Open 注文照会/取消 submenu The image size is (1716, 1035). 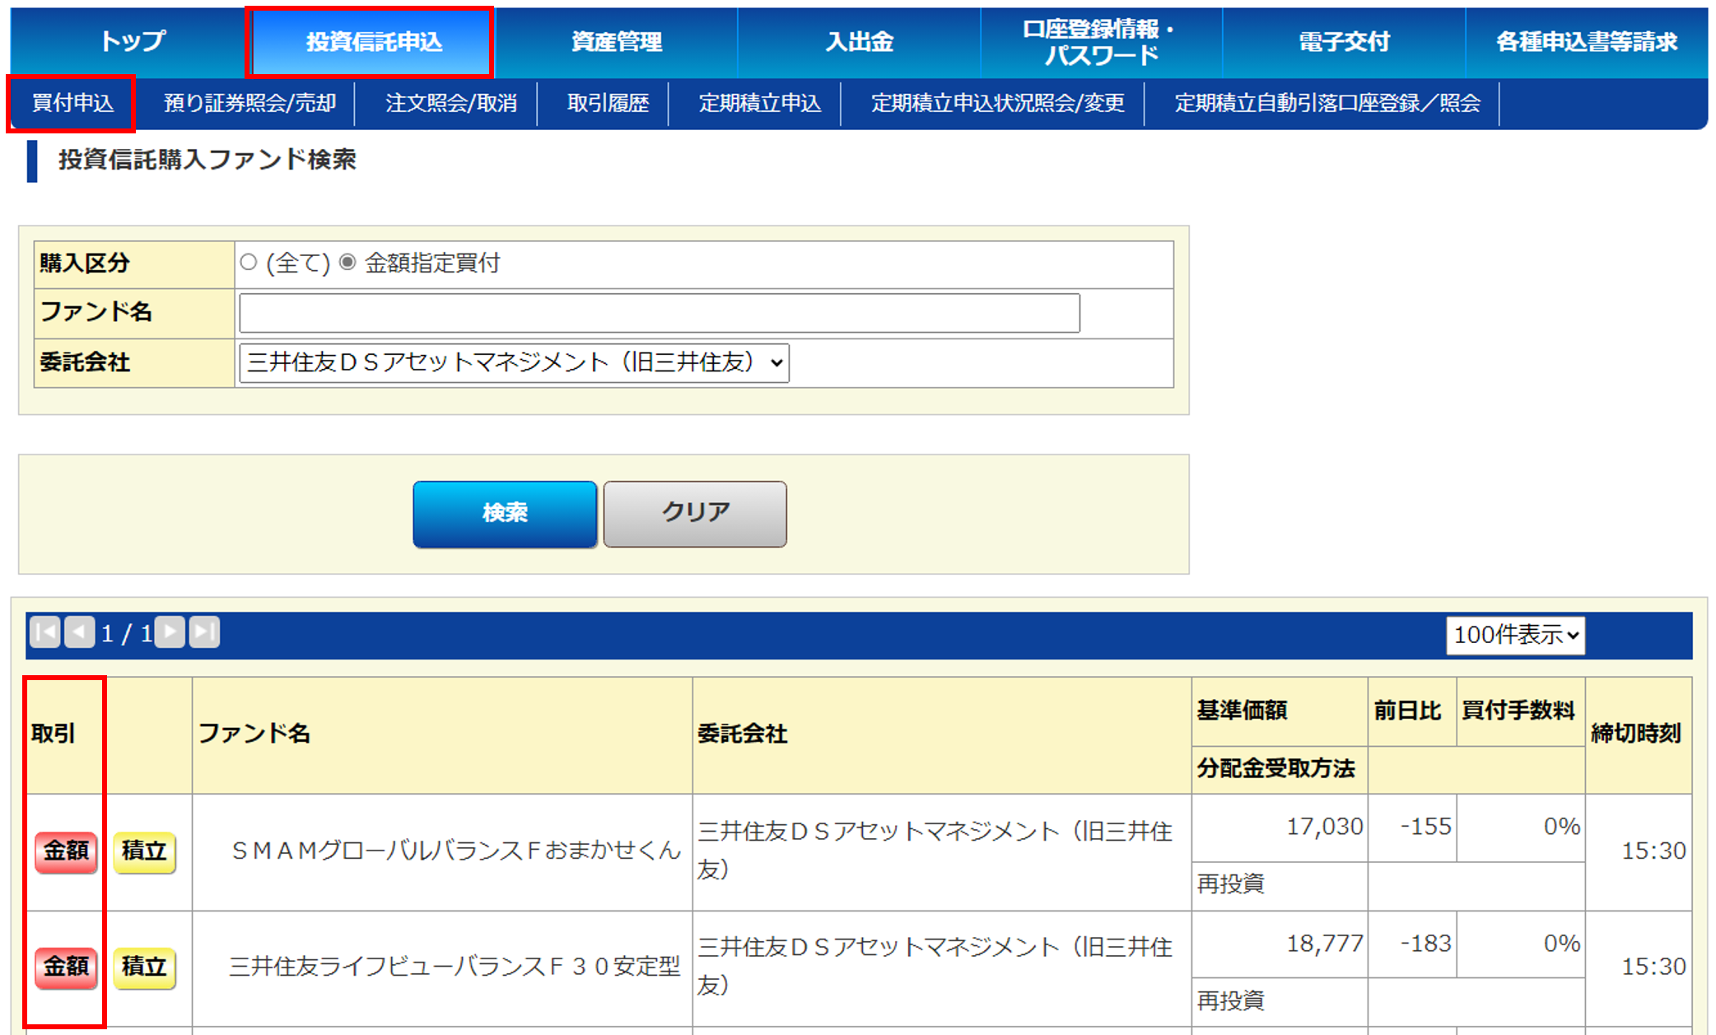451,103
